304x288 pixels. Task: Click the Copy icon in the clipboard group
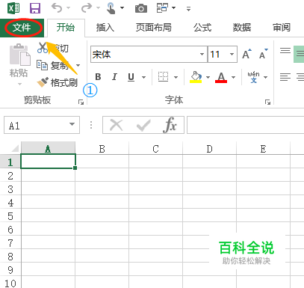click(42, 65)
